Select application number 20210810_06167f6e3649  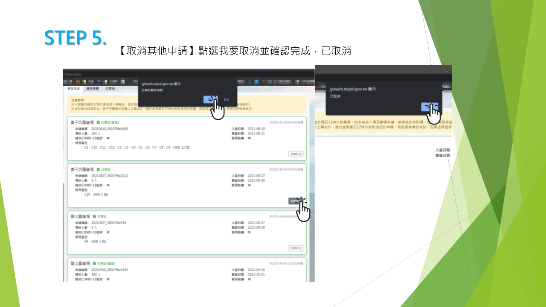[110, 129]
